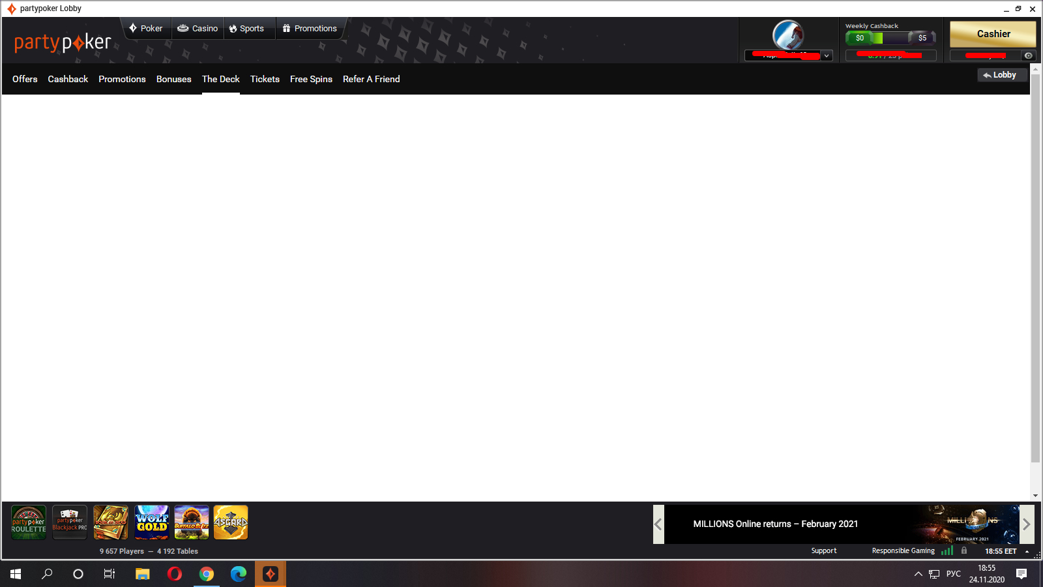
Task: Launch Opera browser from the taskbar
Action: click(x=174, y=574)
